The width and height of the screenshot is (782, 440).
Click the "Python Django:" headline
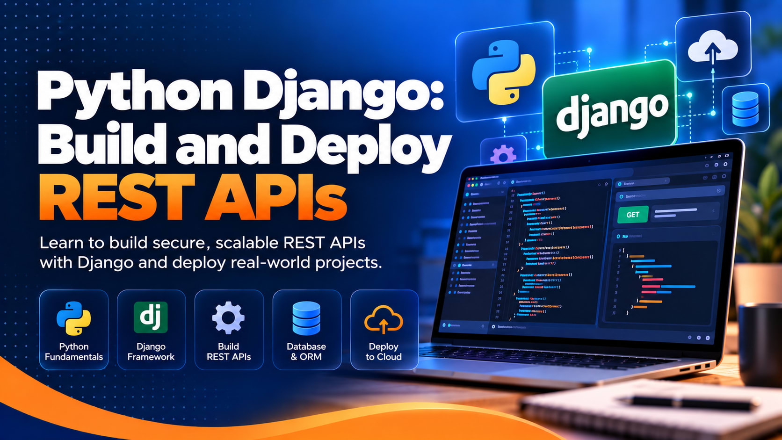(x=240, y=95)
